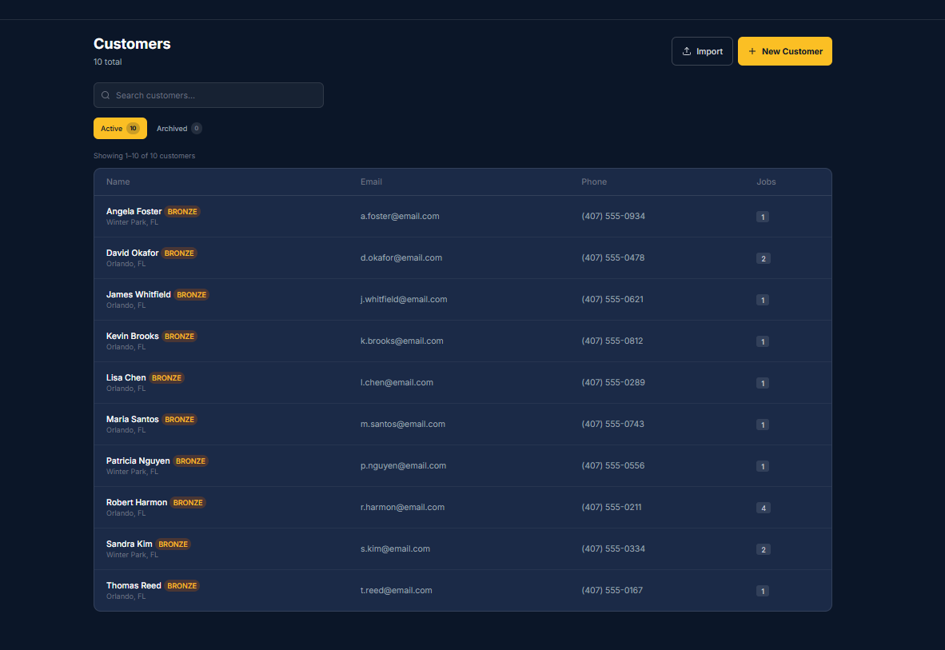The height and width of the screenshot is (650, 945).
Task: Click the jobs count 2 for David Okafor
Action: click(763, 258)
